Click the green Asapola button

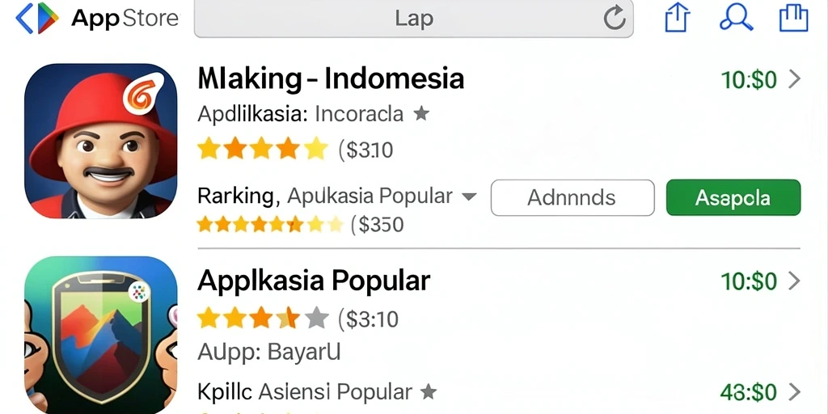coord(733,197)
